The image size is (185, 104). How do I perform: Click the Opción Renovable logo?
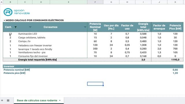pyautogui.click(x=16, y=12)
